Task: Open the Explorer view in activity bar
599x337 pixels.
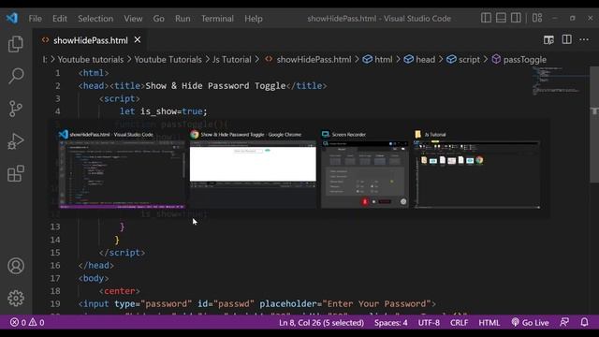Action: pos(16,44)
